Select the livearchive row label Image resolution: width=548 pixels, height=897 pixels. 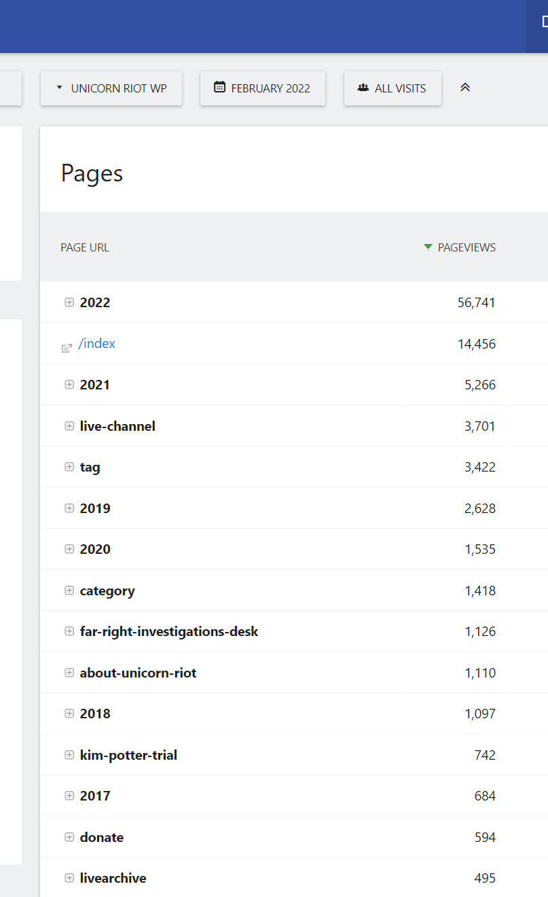pyautogui.click(x=113, y=878)
